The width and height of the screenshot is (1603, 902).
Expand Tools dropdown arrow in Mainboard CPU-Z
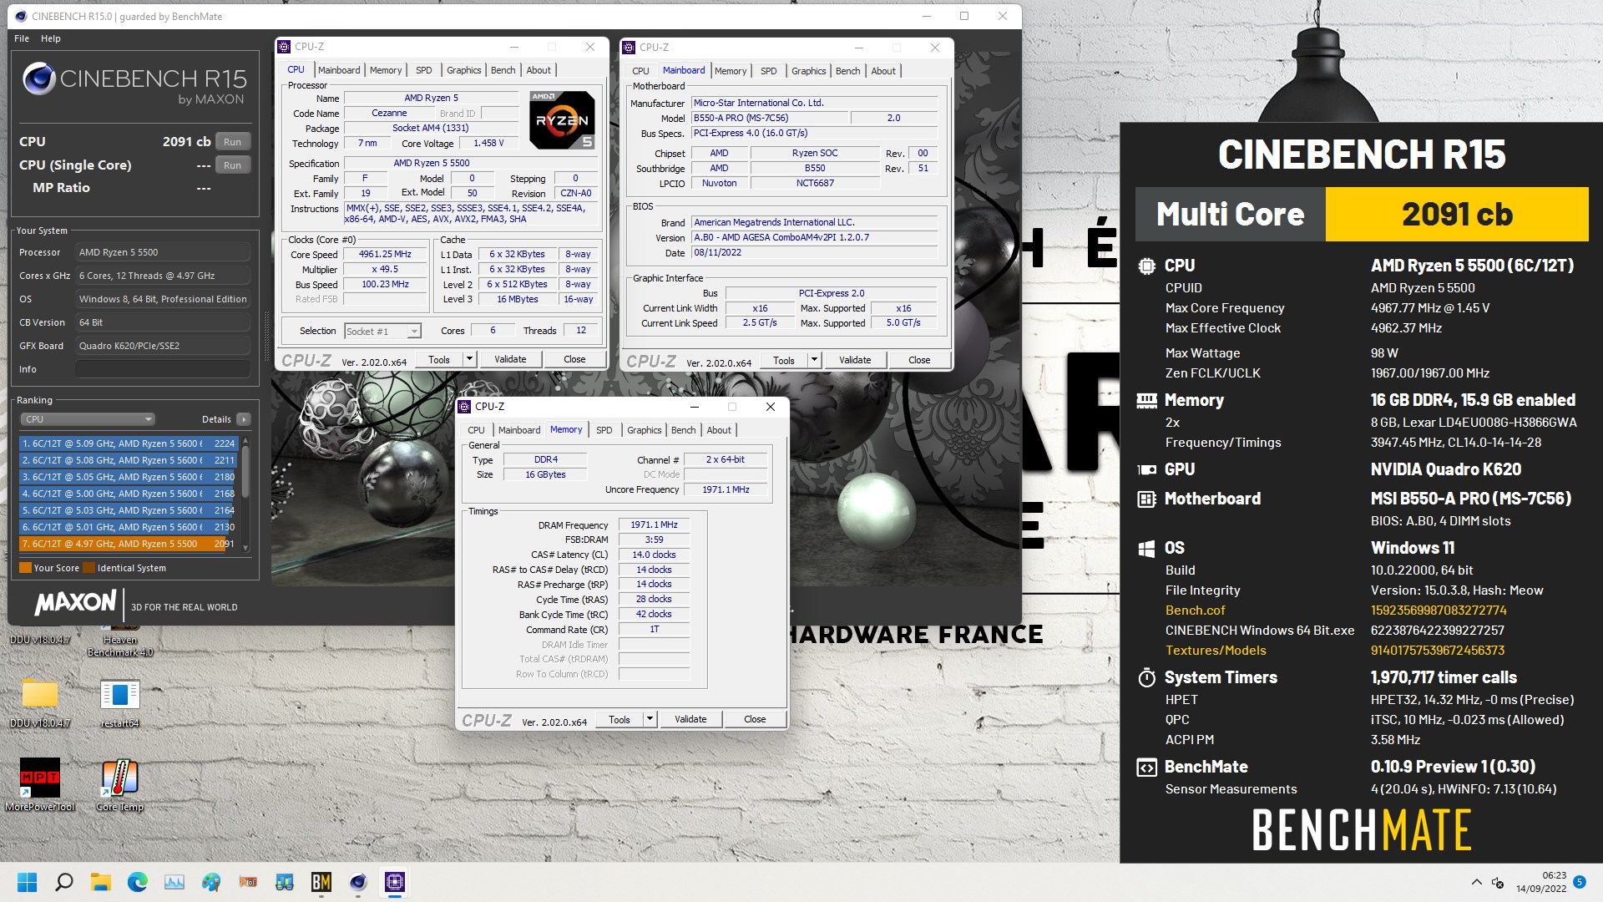coord(814,361)
